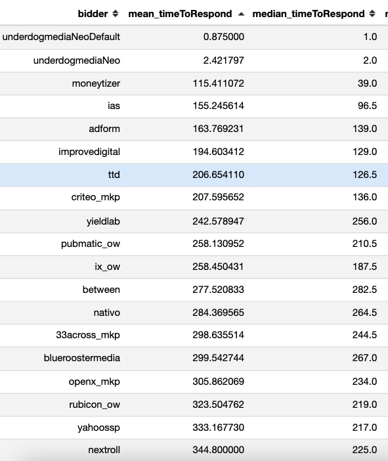Click median value 136.0 for criteo_mkp
Viewport: 388px width, 461px height.
365,197
